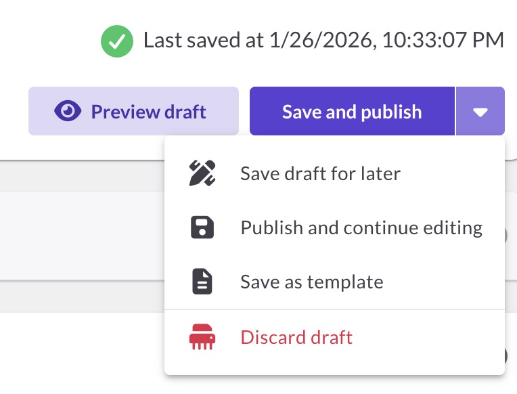Choose the red Discard draft entry

click(x=335, y=337)
